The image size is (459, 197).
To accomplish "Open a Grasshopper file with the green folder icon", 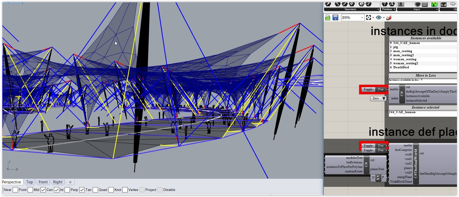I will 328,17.
